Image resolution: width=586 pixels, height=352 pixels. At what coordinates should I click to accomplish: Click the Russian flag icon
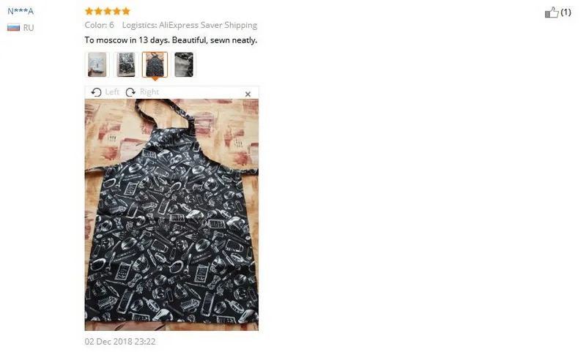[13, 27]
